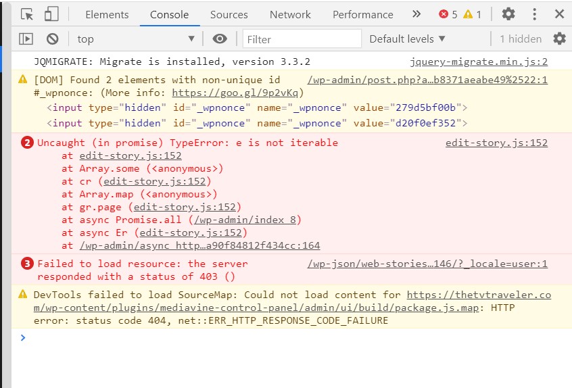Open DevTools settings gear icon
The height and width of the screenshot is (388, 572).
pyautogui.click(x=508, y=14)
